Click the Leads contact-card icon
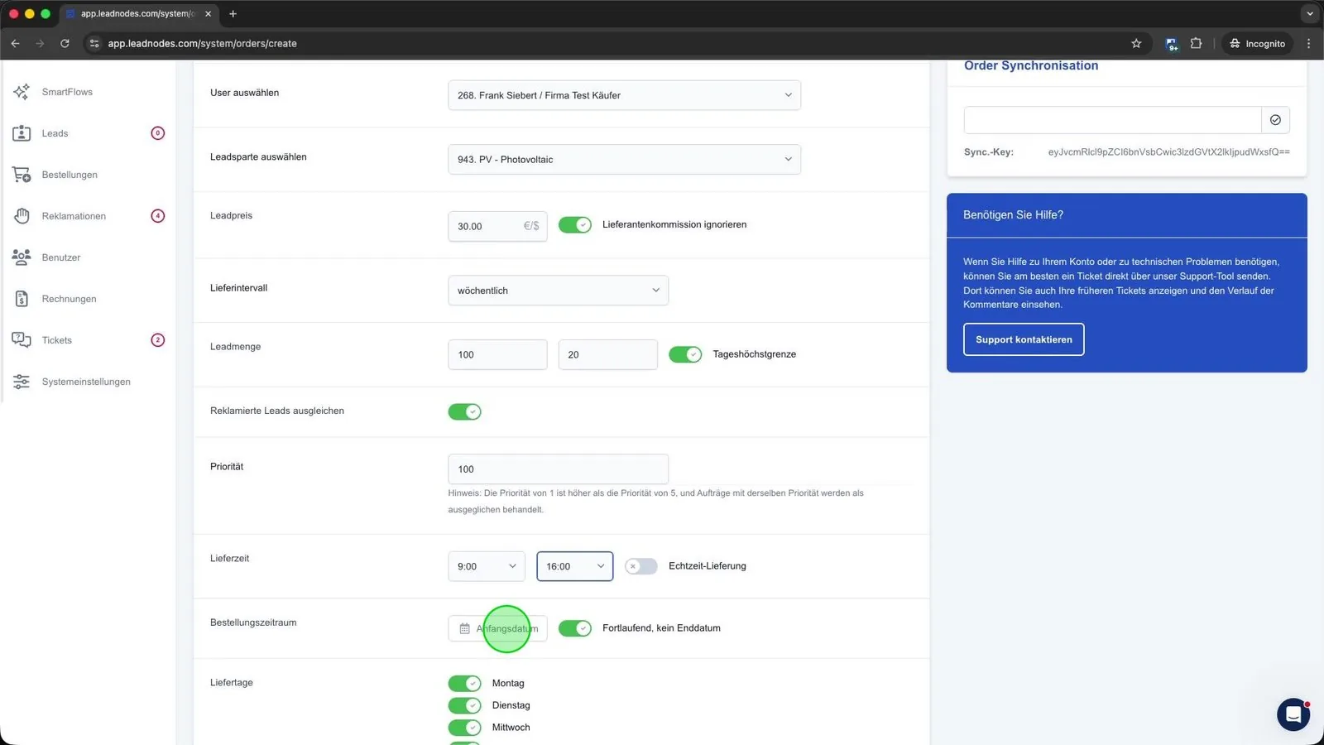Image resolution: width=1324 pixels, height=745 pixels. point(22,133)
